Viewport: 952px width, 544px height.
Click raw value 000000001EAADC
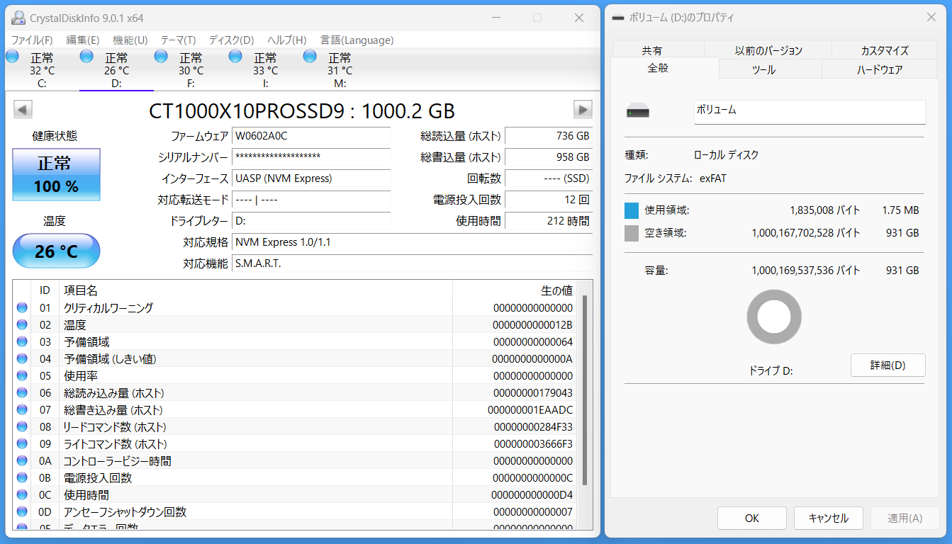pos(530,410)
